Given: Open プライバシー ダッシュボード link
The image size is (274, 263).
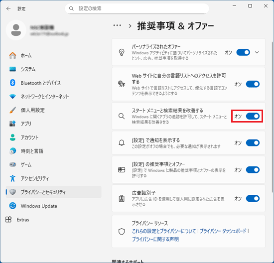Looking at the screenshot, I should pos(223,231).
